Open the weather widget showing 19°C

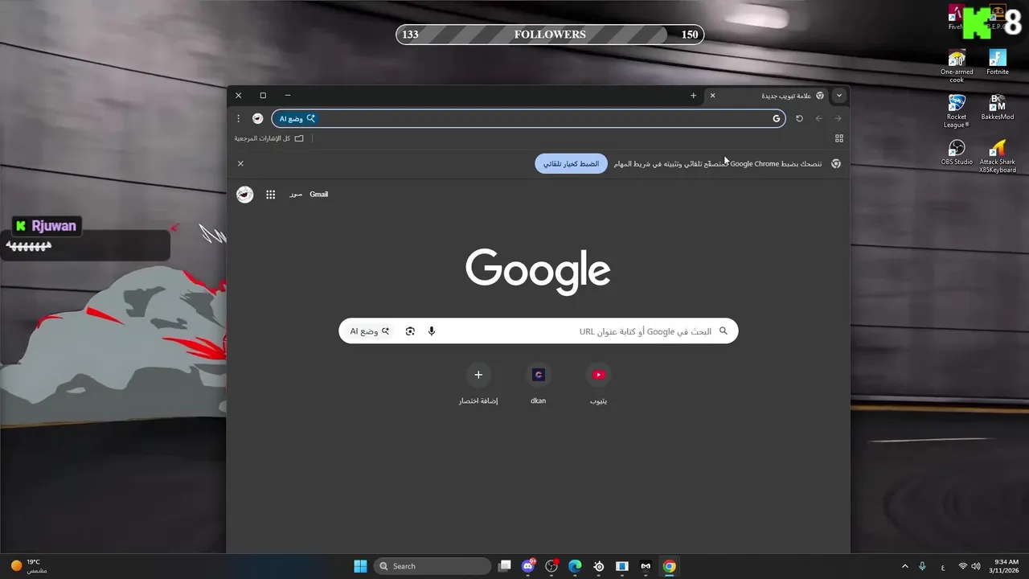[x=28, y=566]
